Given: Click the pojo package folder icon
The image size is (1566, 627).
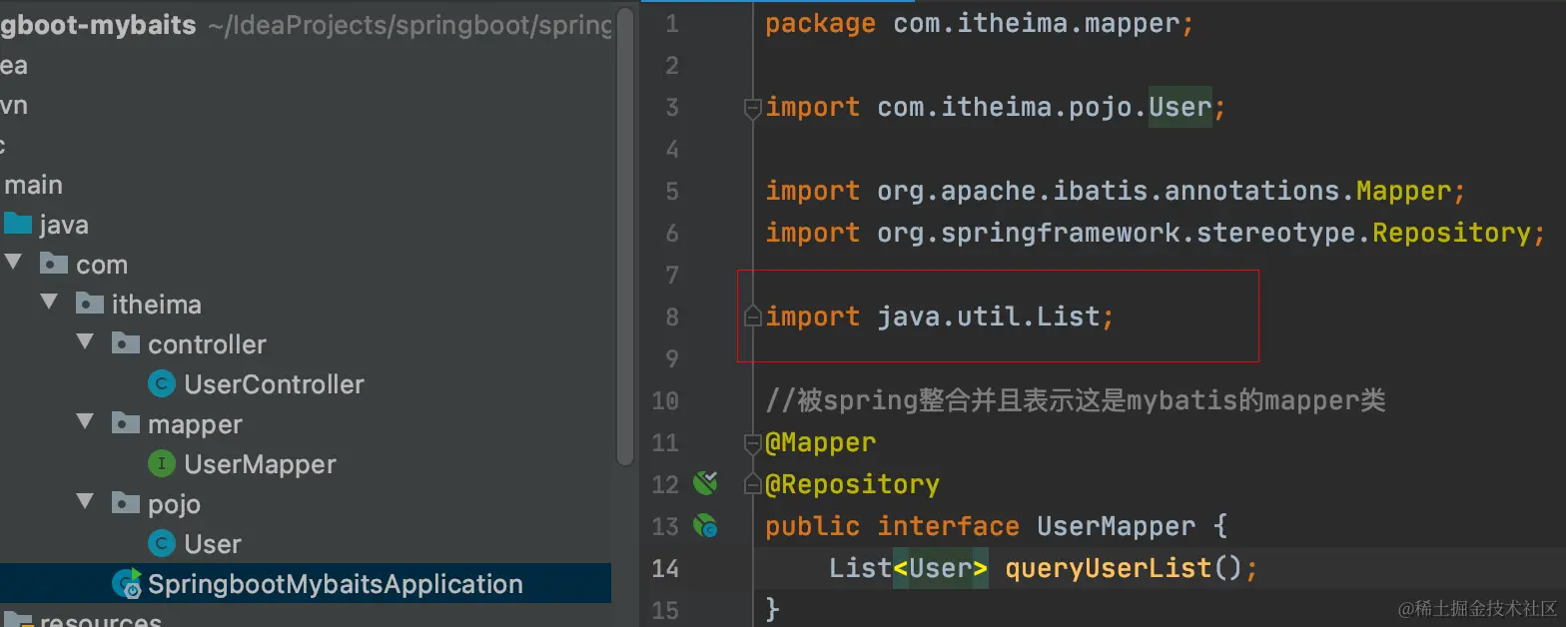Looking at the screenshot, I should tap(126, 504).
